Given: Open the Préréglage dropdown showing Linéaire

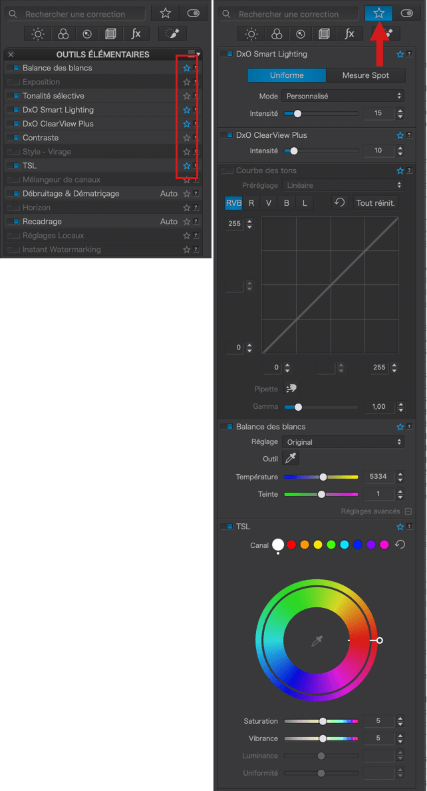Looking at the screenshot, I should (x=343, y=185).
